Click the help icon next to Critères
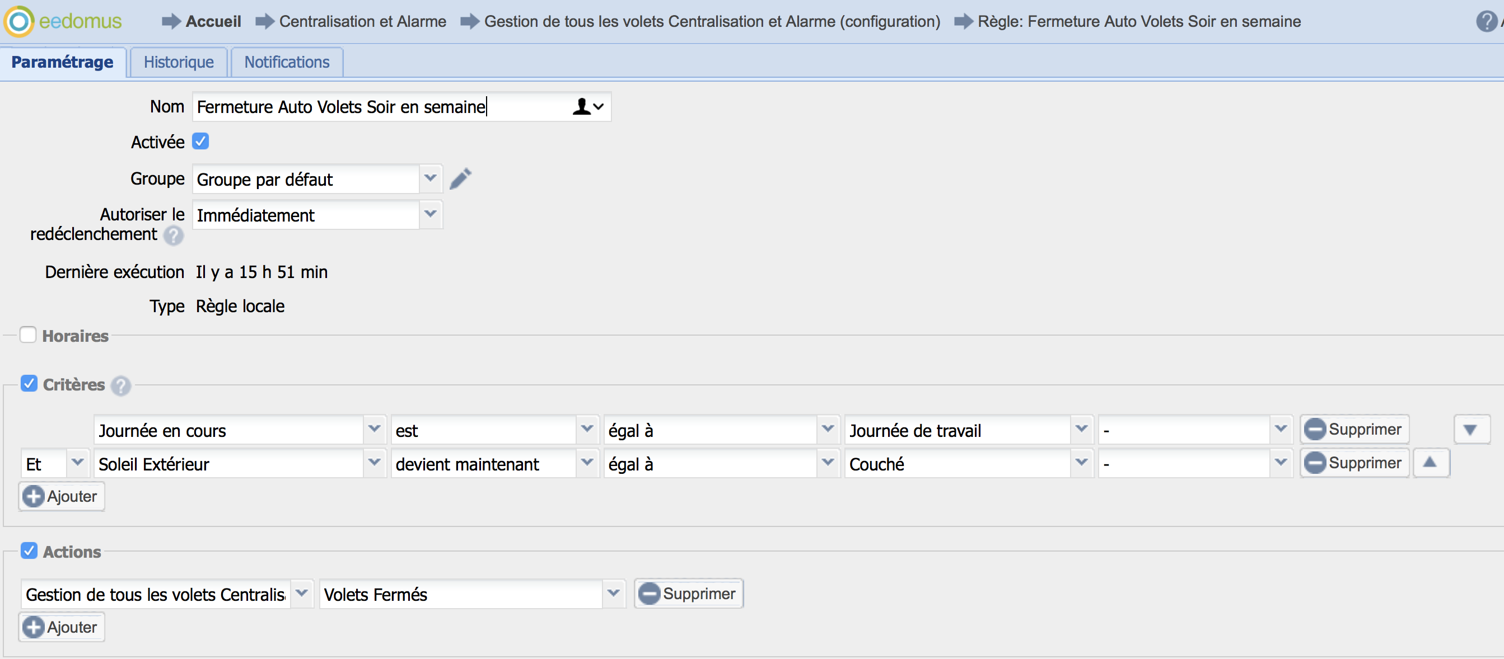 coord(121,385)
